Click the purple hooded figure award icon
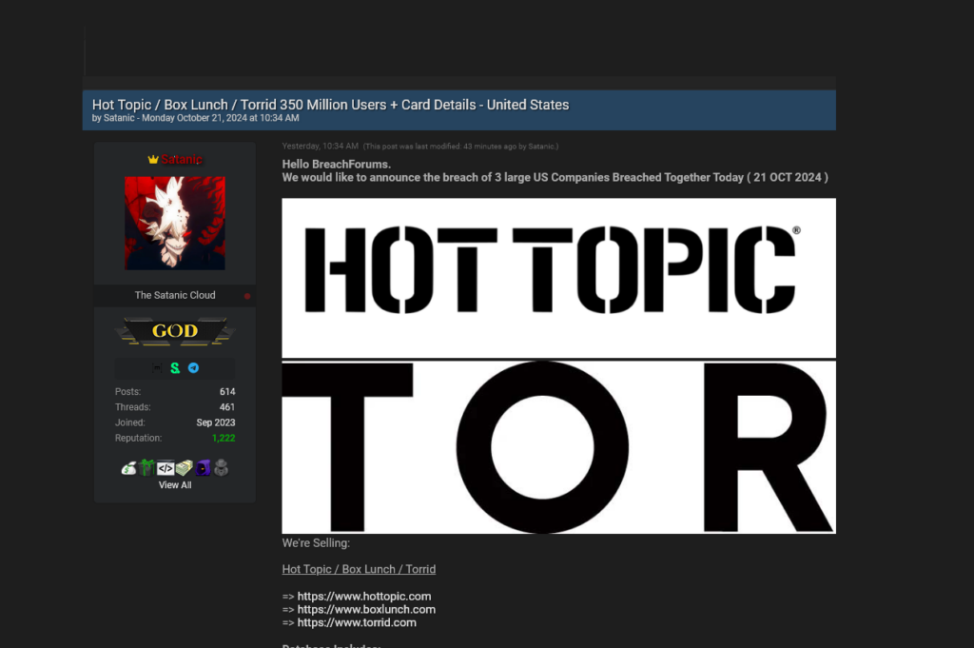 coord(204,468)
